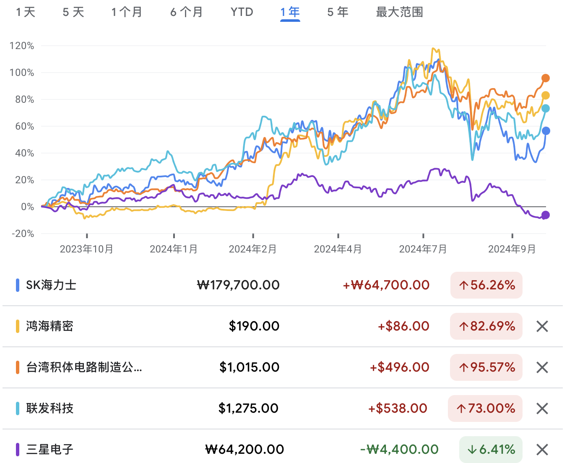Image resolution: width=567 pixels, height=463 pixels.
Task: Click the $1,275.00 price value
Action: coord(248,408)
